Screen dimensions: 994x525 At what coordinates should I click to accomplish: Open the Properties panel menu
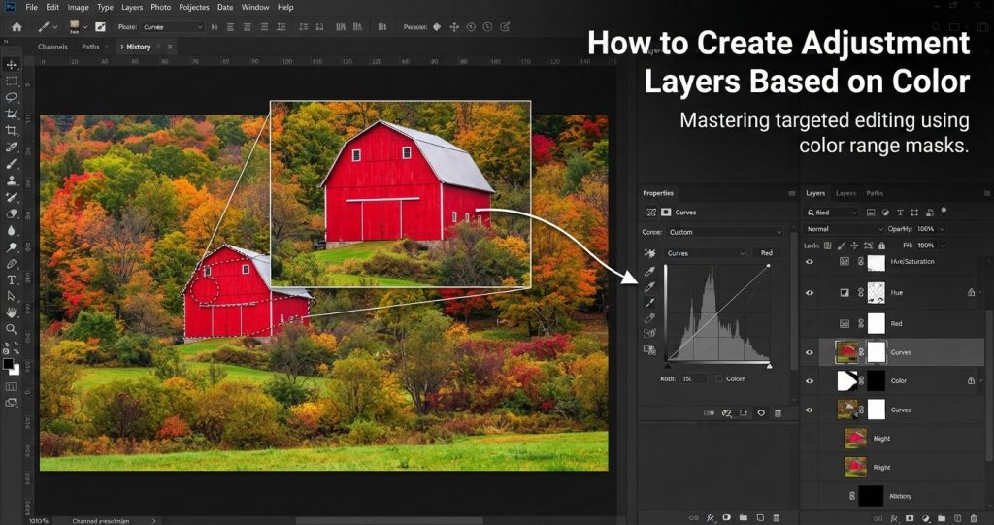[791, 193]
